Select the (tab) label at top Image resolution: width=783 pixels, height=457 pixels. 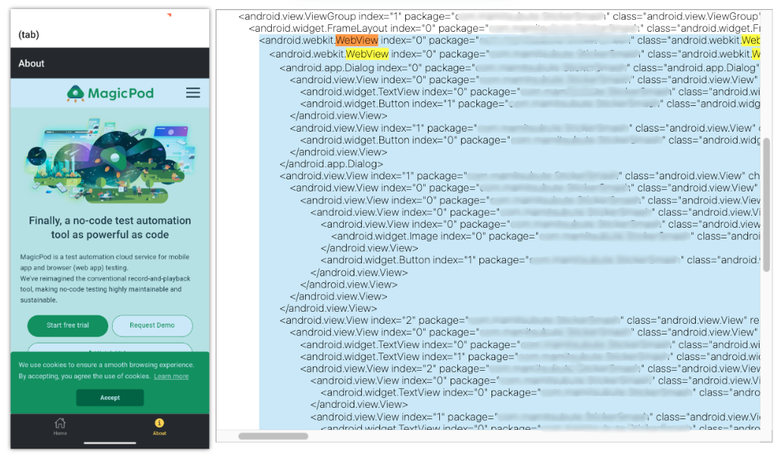tap(29, 35)
